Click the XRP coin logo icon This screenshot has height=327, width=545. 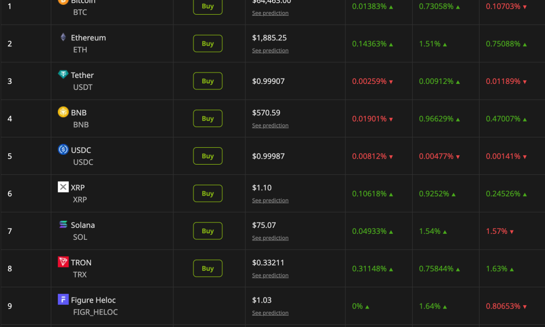click(x=63, y=187)
